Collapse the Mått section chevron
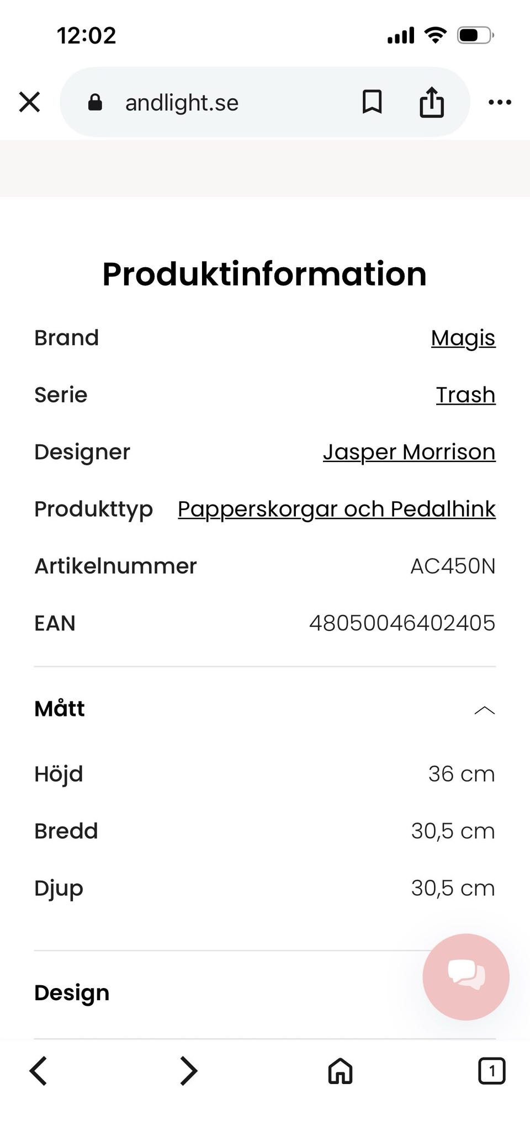 (484, 710)
